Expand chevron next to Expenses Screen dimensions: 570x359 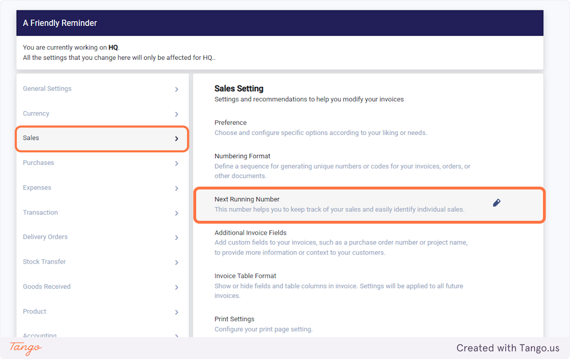pyautogui.click(x=176, y=188)
